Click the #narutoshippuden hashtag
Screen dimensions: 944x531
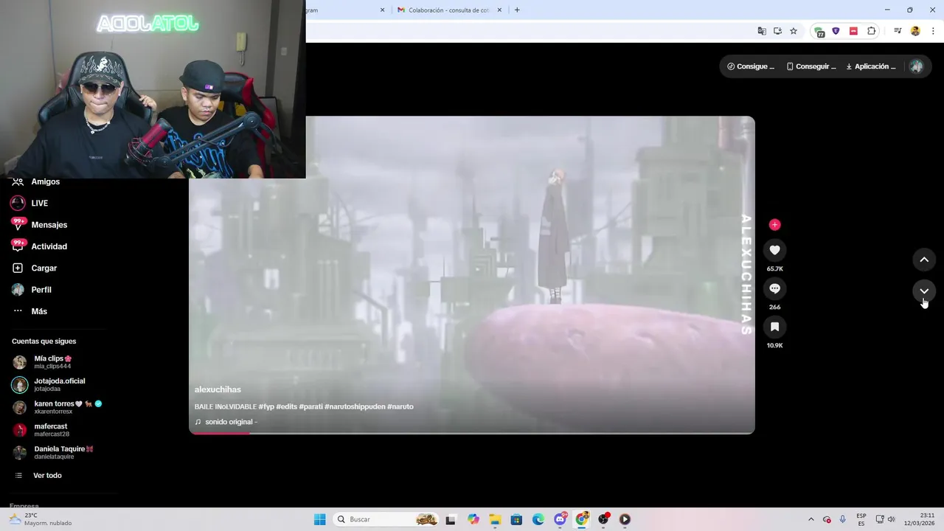[x=355, y=406]
